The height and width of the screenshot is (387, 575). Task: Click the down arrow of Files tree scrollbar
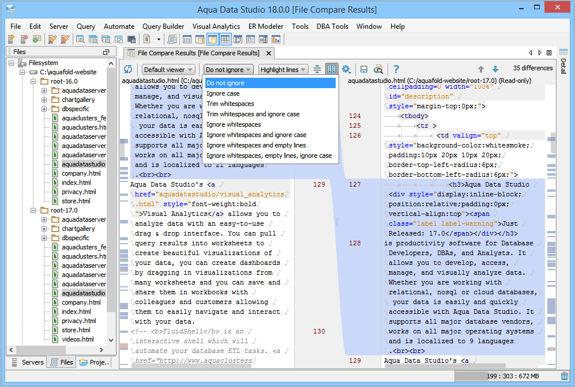click(x=111, y=340)
